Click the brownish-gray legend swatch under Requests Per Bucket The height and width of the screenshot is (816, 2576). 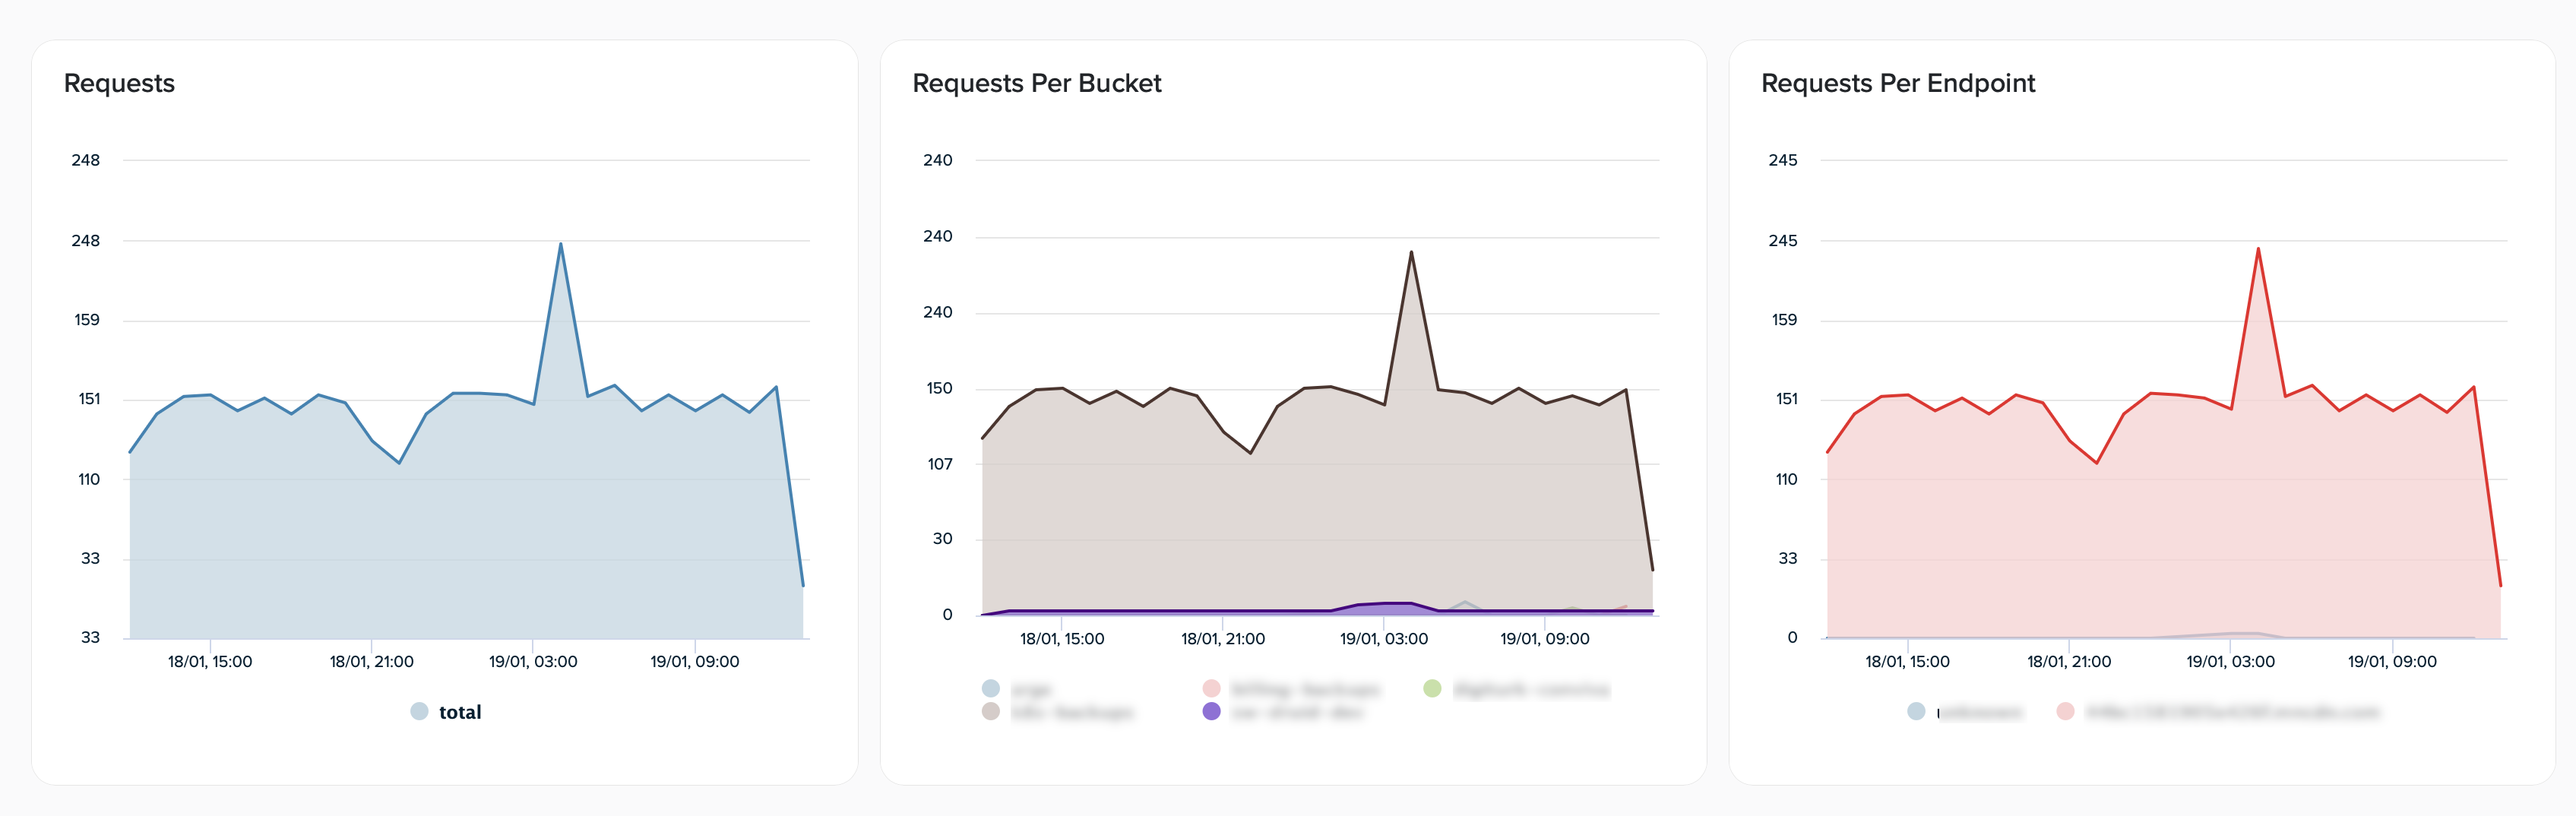coord(990,711)
